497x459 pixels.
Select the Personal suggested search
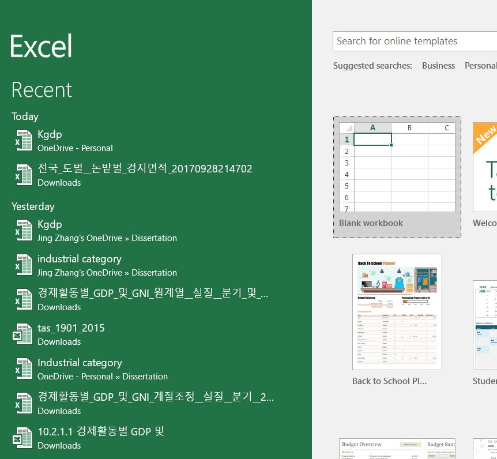coord(480,66)
